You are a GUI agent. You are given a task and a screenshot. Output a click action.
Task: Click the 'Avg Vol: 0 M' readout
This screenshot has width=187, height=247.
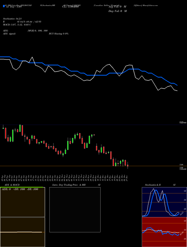click(x=117, y=7)
